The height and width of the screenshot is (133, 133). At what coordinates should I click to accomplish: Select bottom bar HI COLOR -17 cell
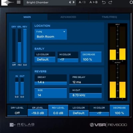click(99, 110)
